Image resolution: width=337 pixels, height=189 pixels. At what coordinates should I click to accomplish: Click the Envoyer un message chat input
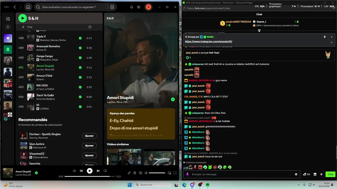tap(241, 174)
